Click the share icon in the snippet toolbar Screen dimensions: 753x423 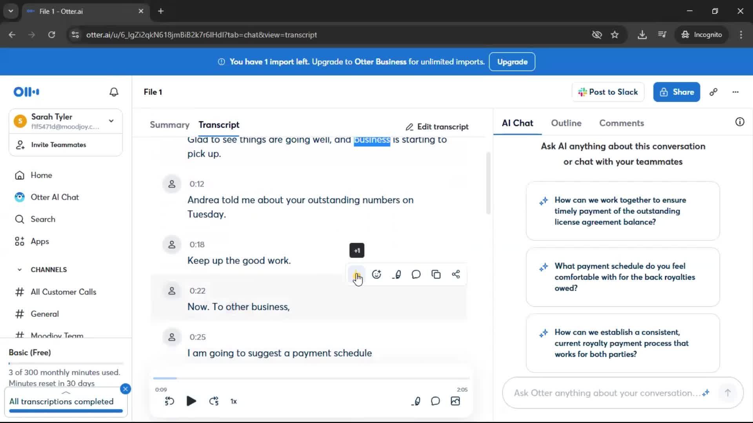pyautogui.click(x=456, y=275)
